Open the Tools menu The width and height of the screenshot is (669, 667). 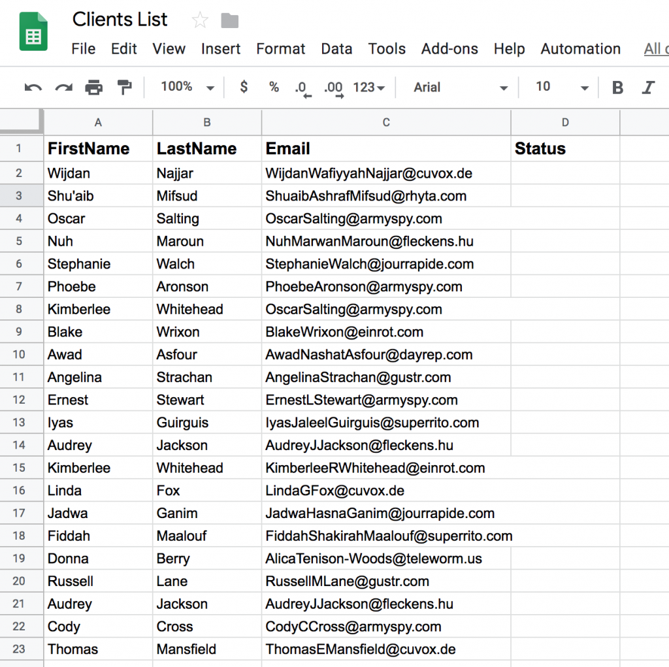coord(387,48)
